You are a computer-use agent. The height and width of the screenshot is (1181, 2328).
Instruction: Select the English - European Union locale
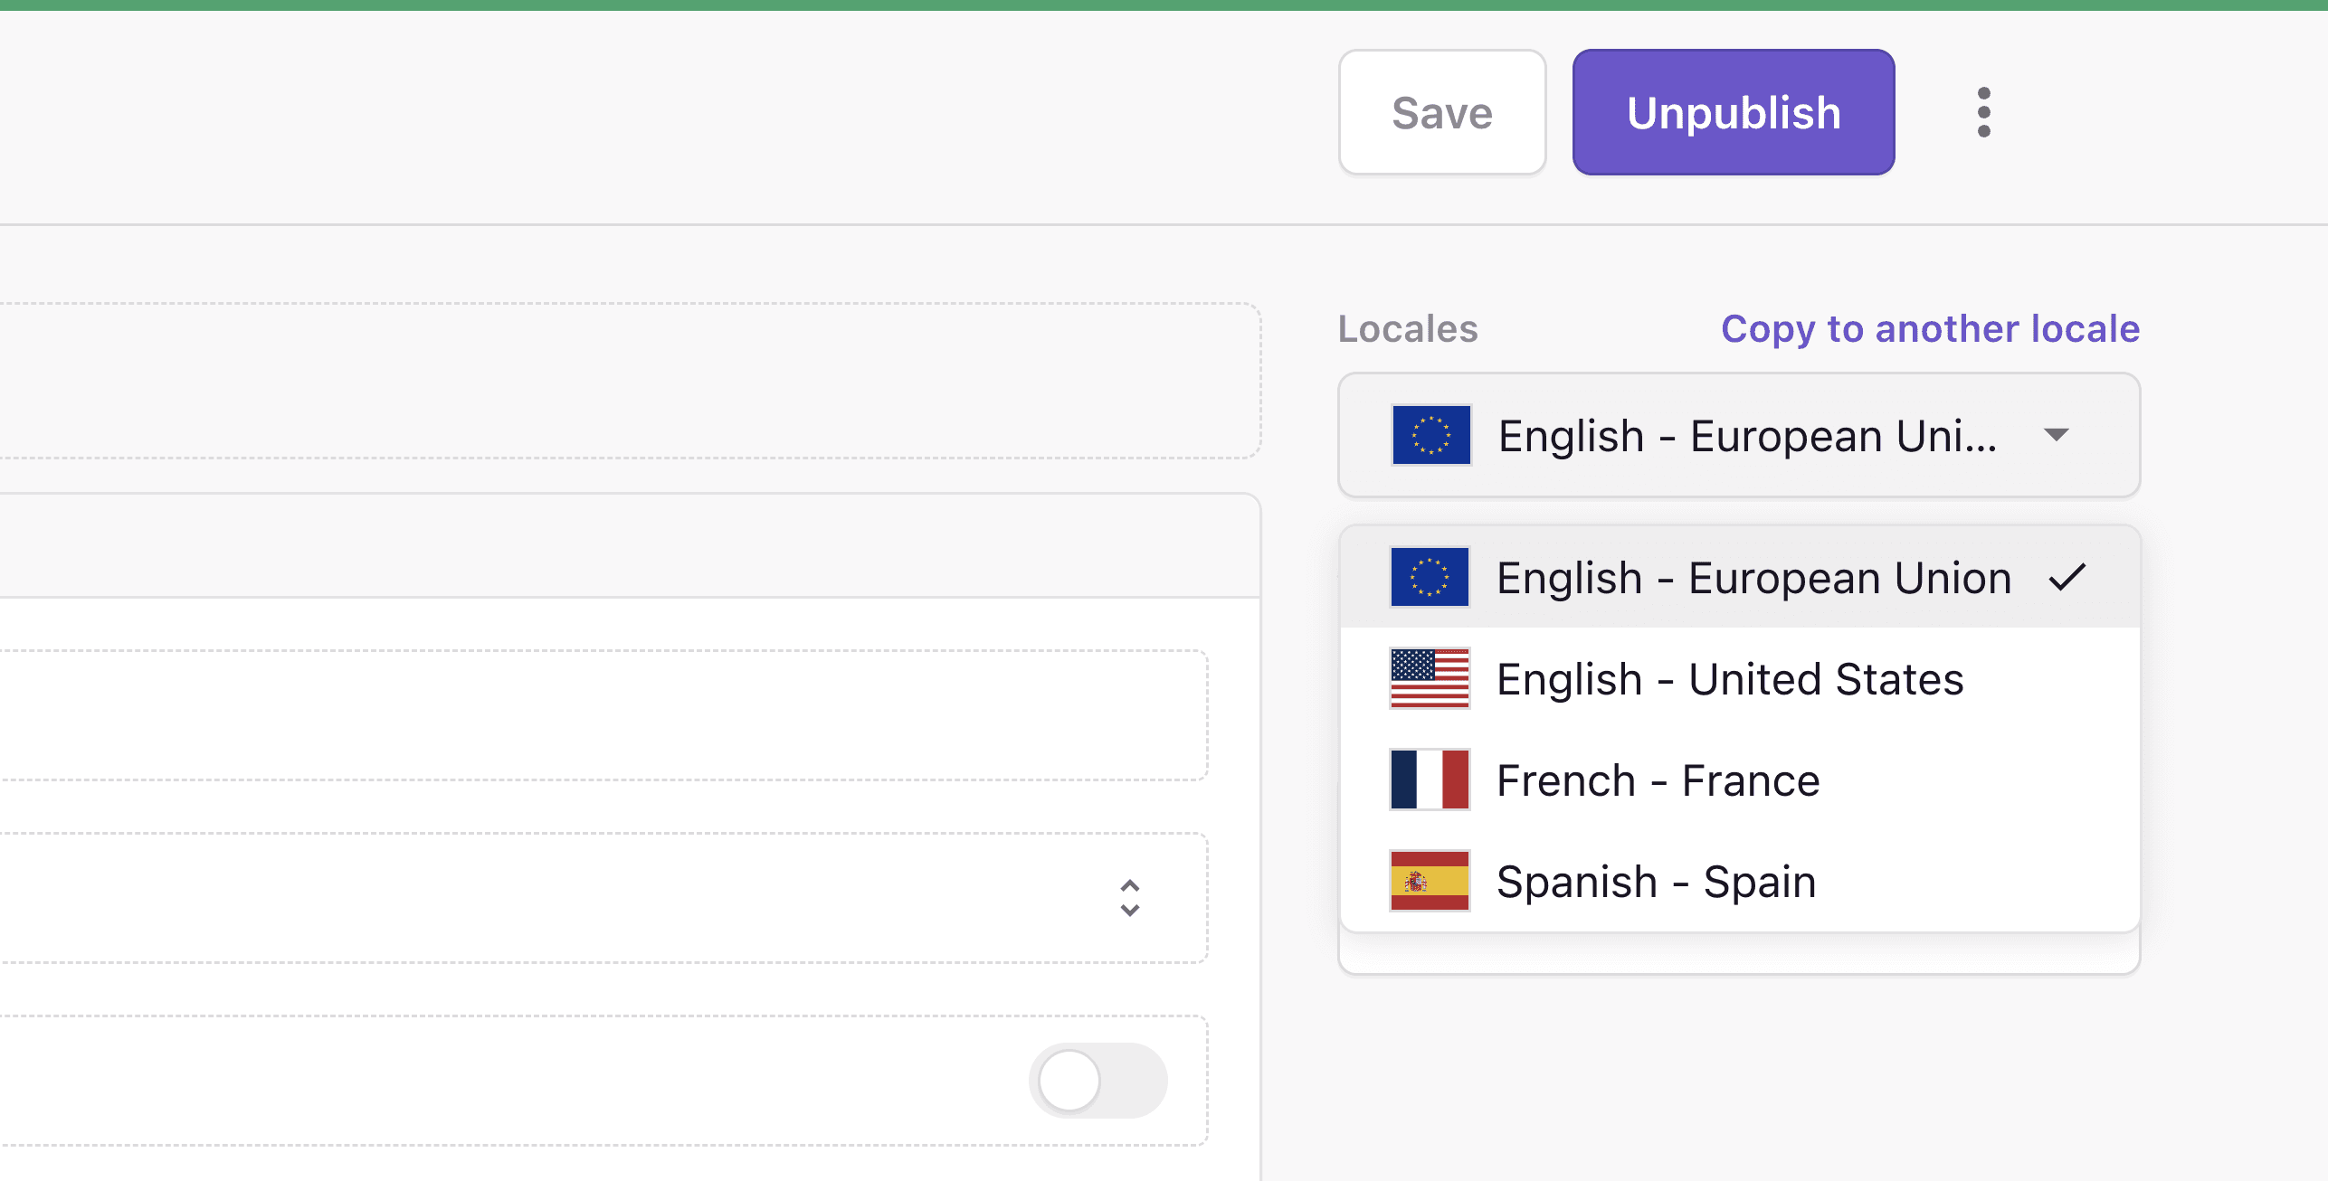[x=1753, y=576]
